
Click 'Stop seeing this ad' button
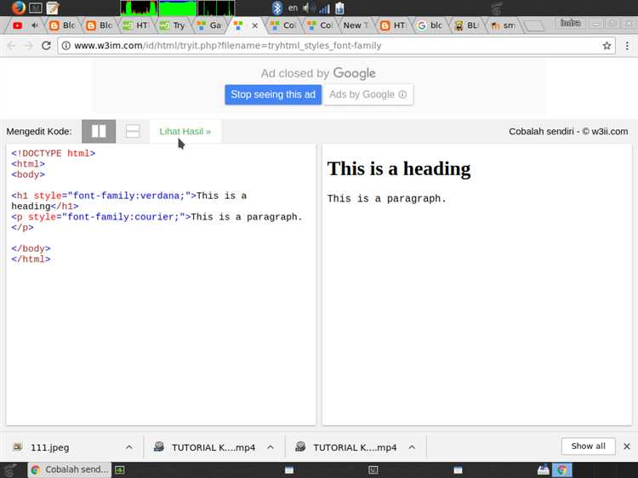273,94
